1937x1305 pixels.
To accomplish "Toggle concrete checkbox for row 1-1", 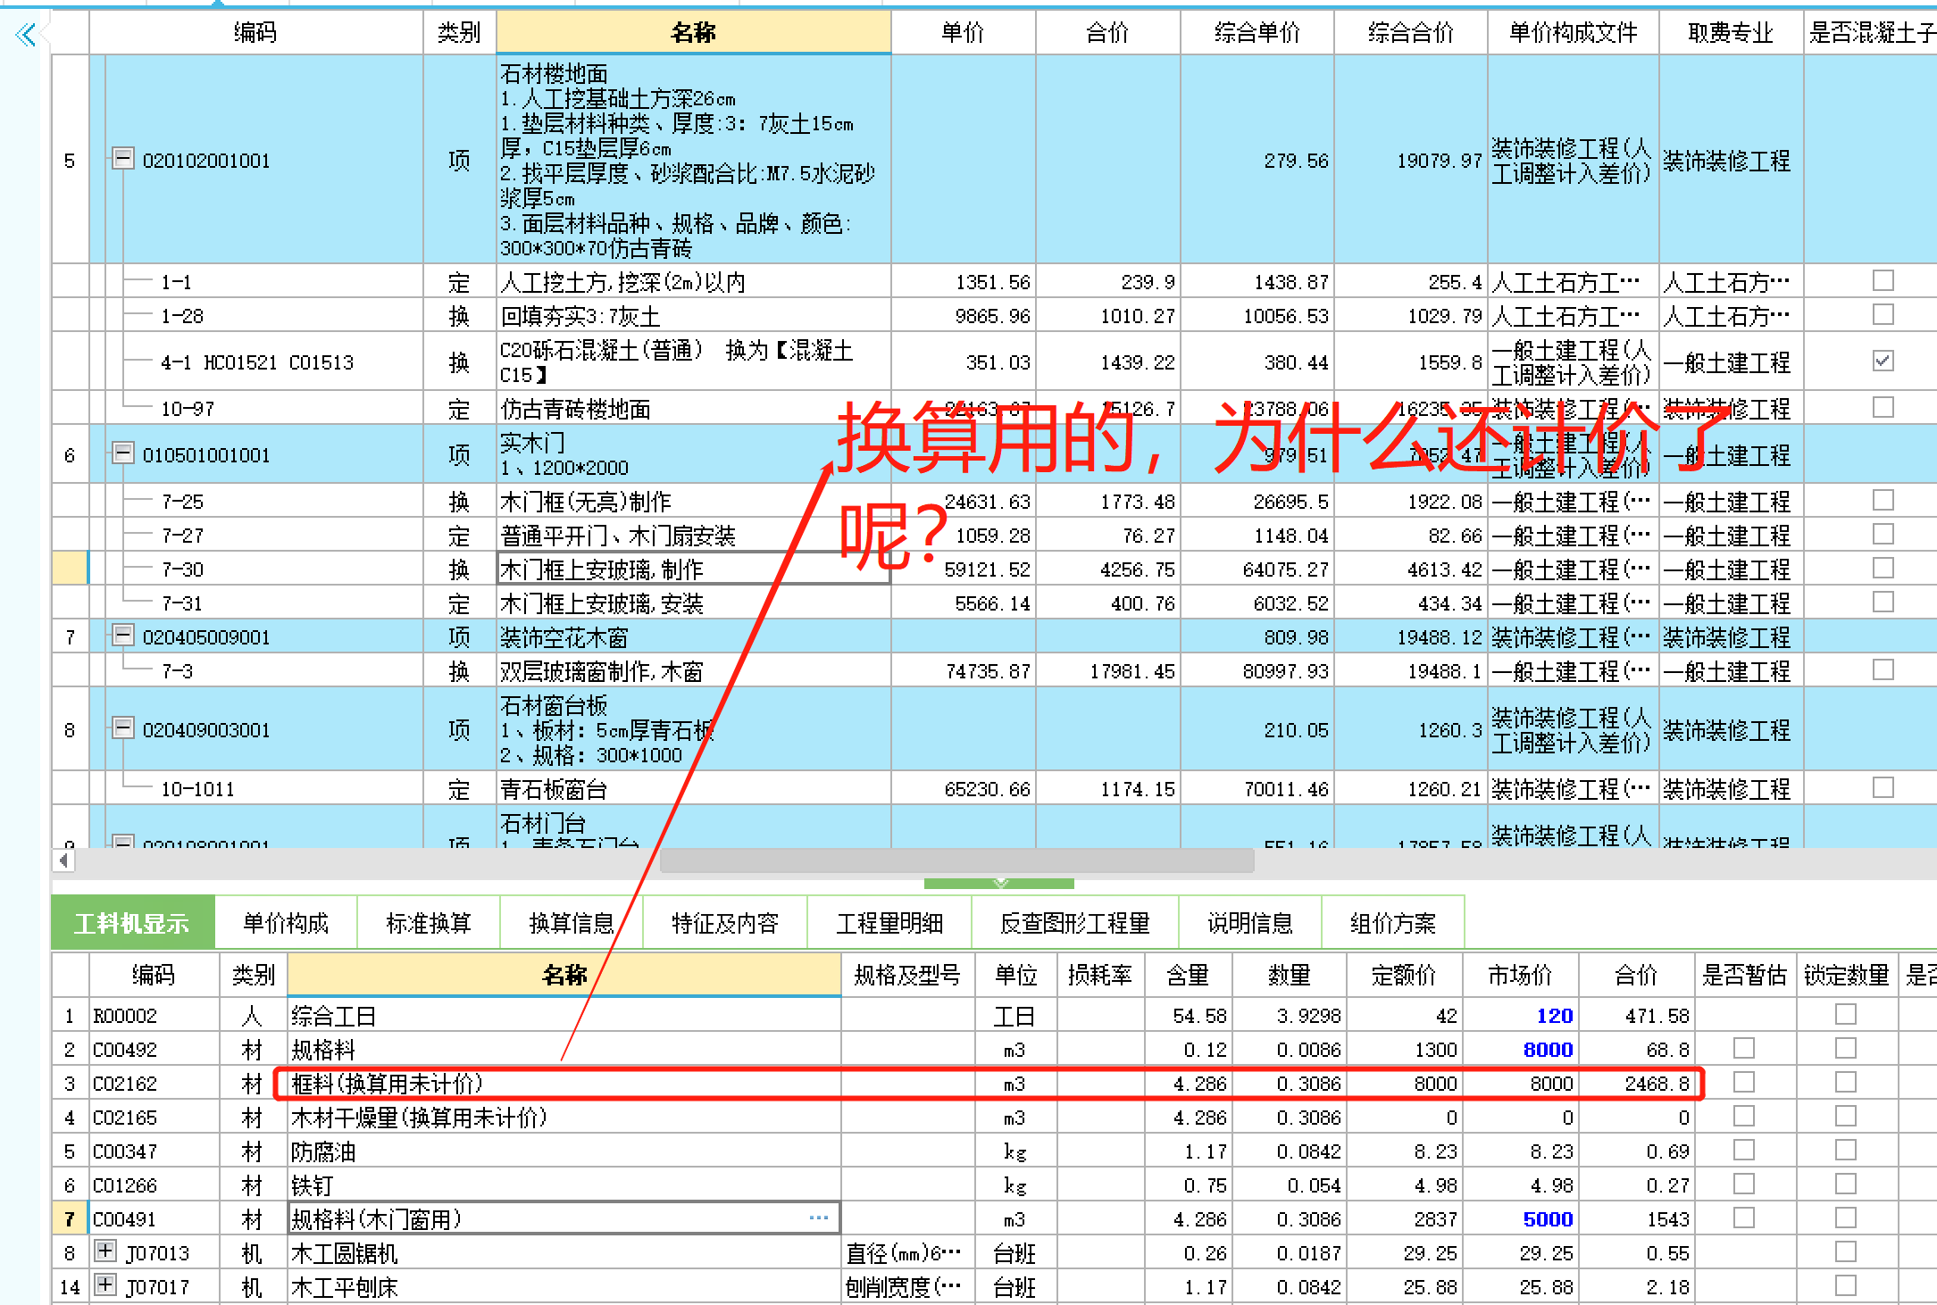I will pyautogui.click(x=1883, y=281).
